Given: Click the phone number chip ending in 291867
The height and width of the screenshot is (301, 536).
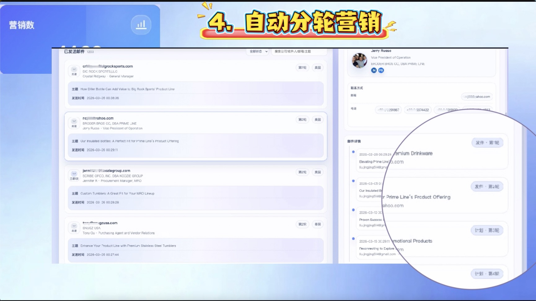Looking at the screenshot, I should [x=389, y=110].
